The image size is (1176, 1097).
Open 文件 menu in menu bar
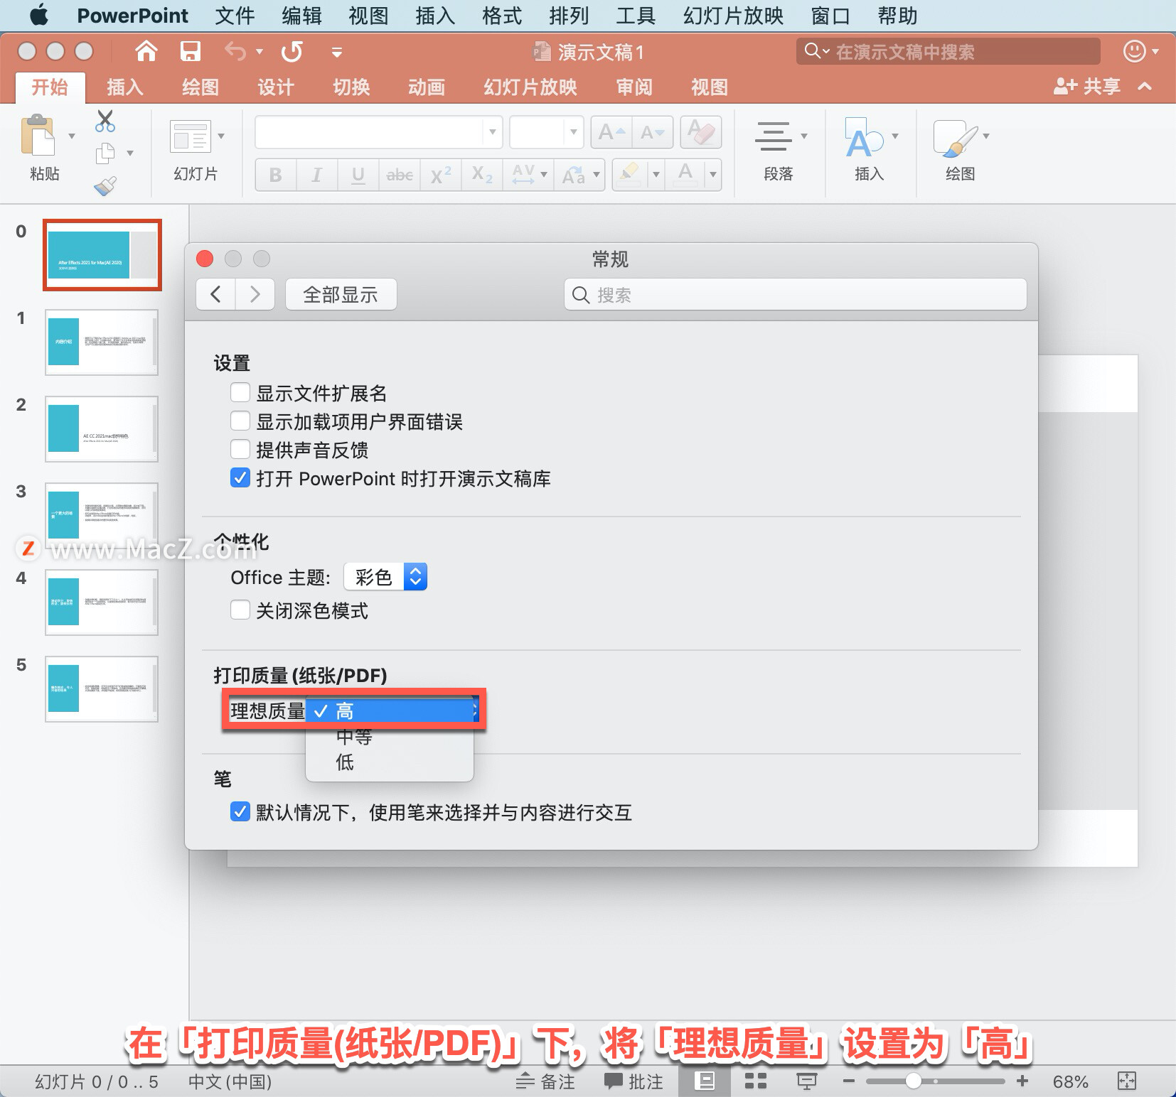(235, 16)
